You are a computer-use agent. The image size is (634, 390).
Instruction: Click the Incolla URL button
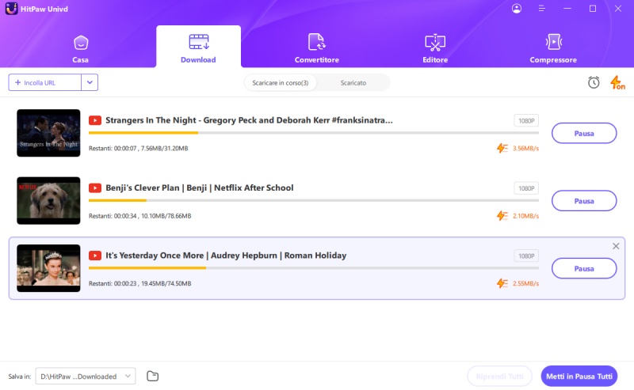coord(45,82)
